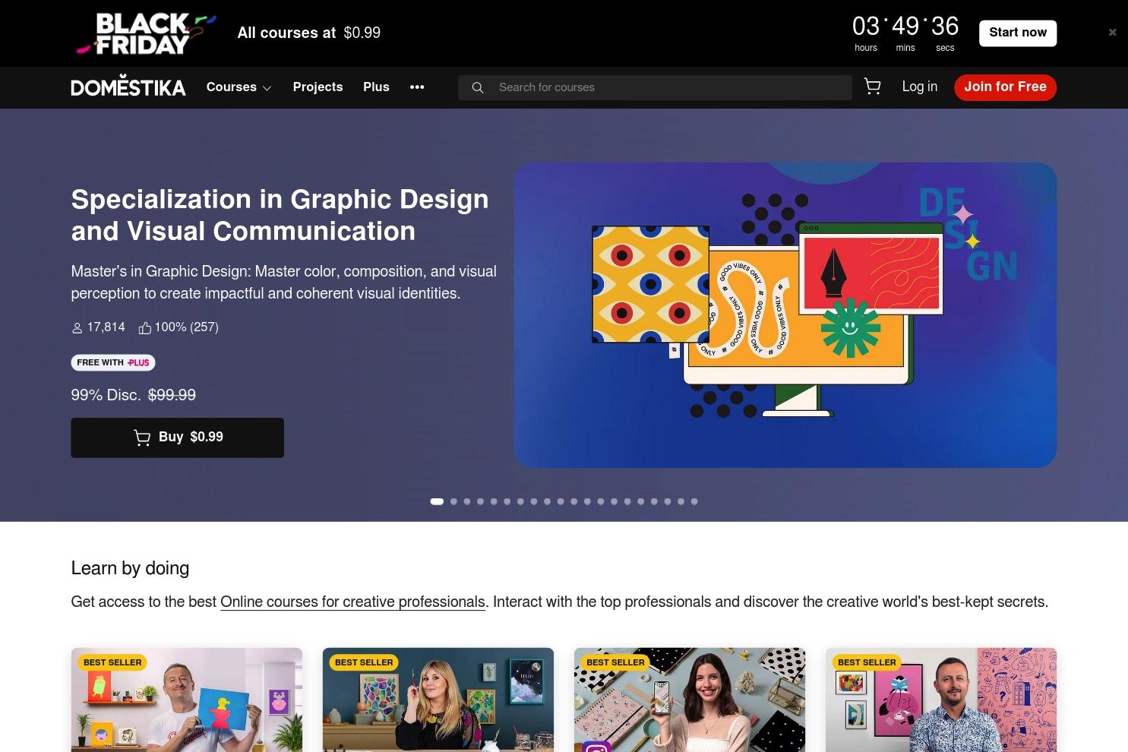Click the Start now button
1128x752 pixels.
(1018, 33)
